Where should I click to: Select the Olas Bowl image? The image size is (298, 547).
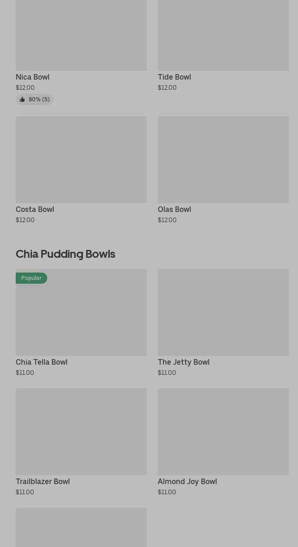click(x=223, y=159)
